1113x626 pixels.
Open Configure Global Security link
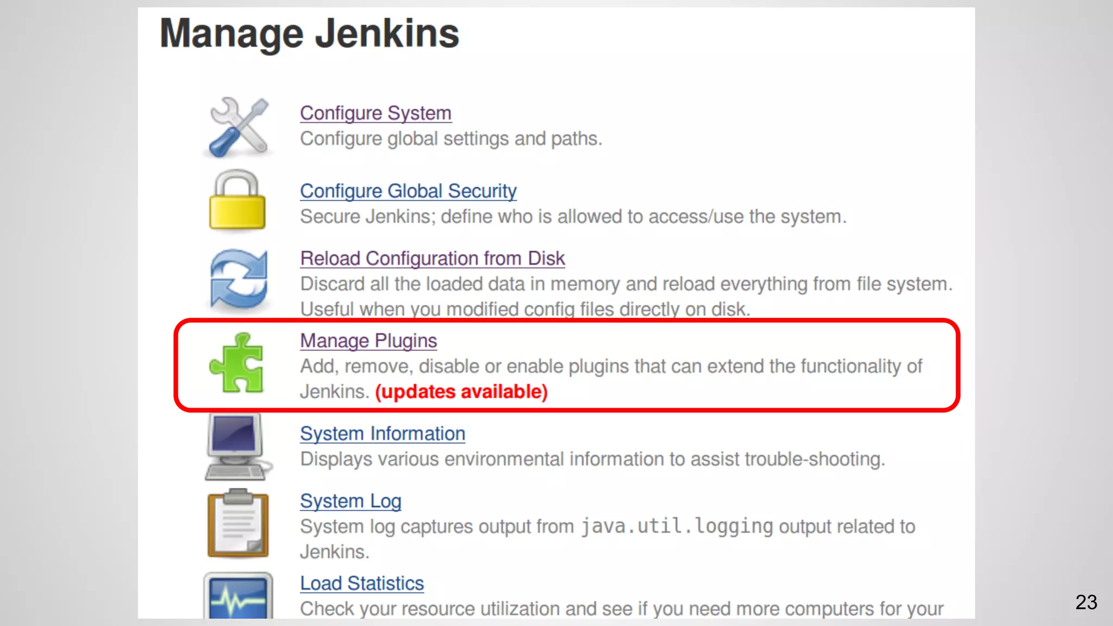tap(408, 191)
